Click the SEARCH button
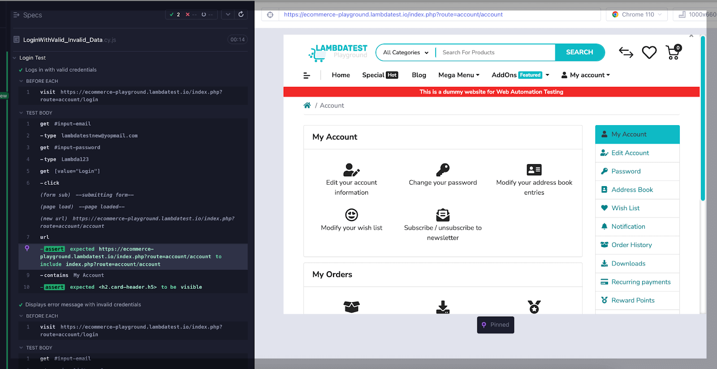The width and height of the screenshot is (717, 369). point(579,52)
